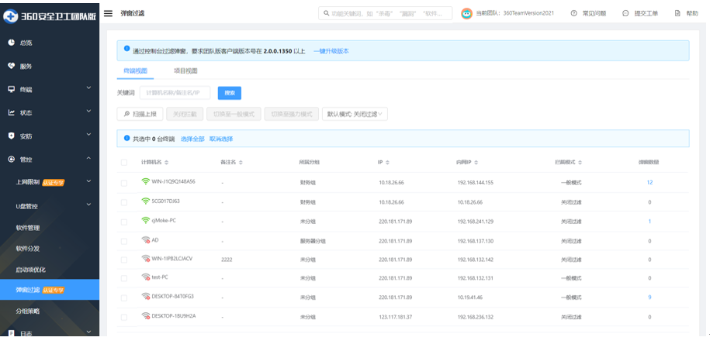Tick the select-all checkbox in table header
710x344 pixels.
124,163
